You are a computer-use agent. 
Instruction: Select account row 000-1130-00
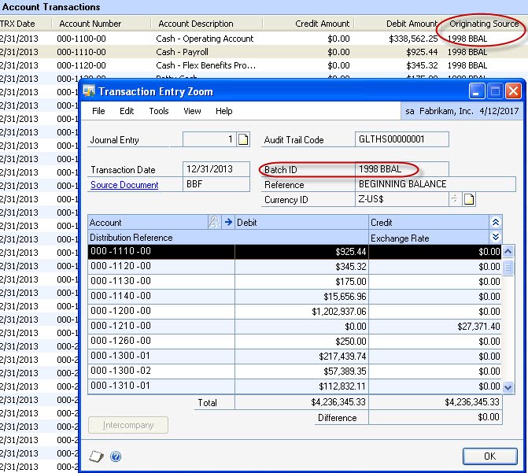pyautogui.click(x=294, y=281)
